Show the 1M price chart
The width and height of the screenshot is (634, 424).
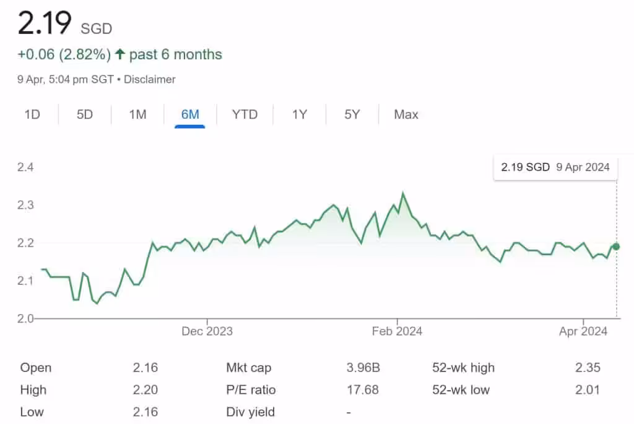[137, 115]
